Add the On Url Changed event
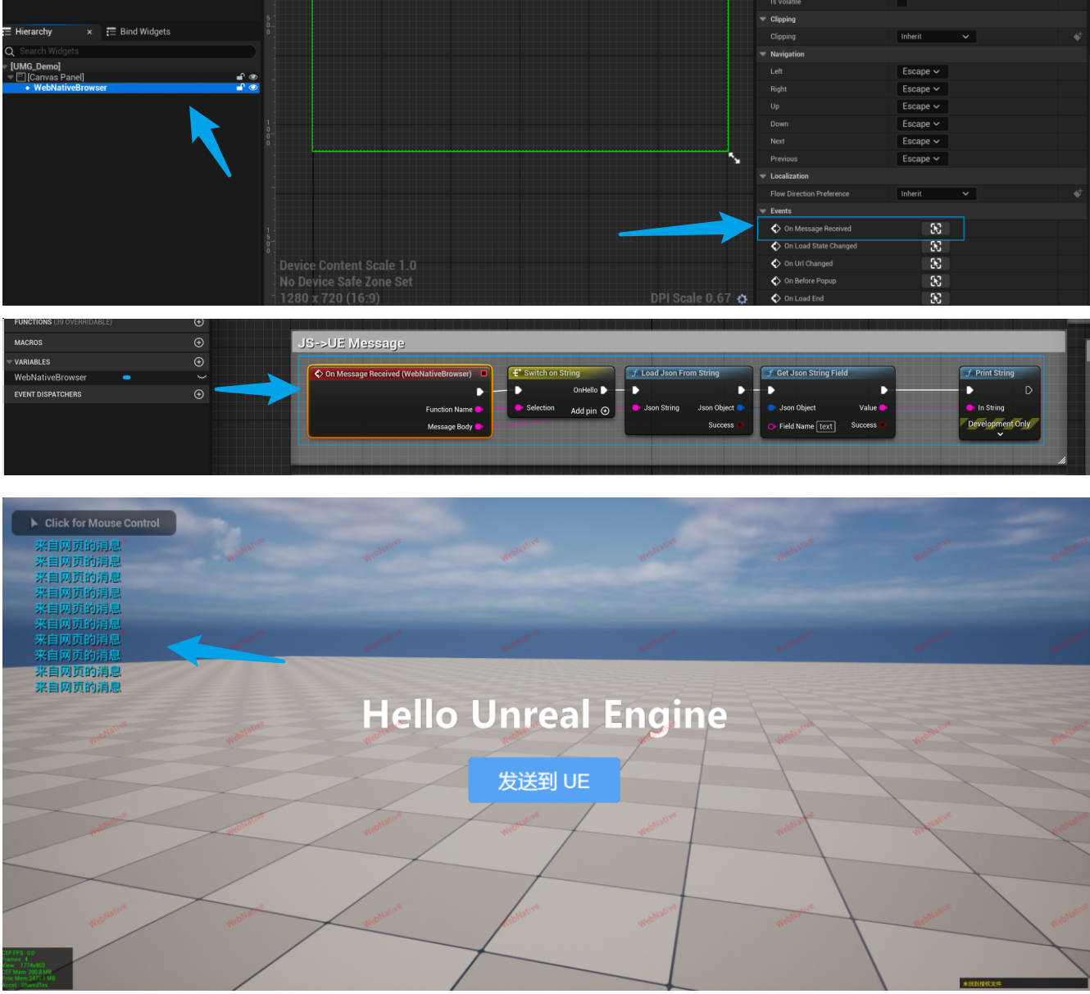 [935, 264]
